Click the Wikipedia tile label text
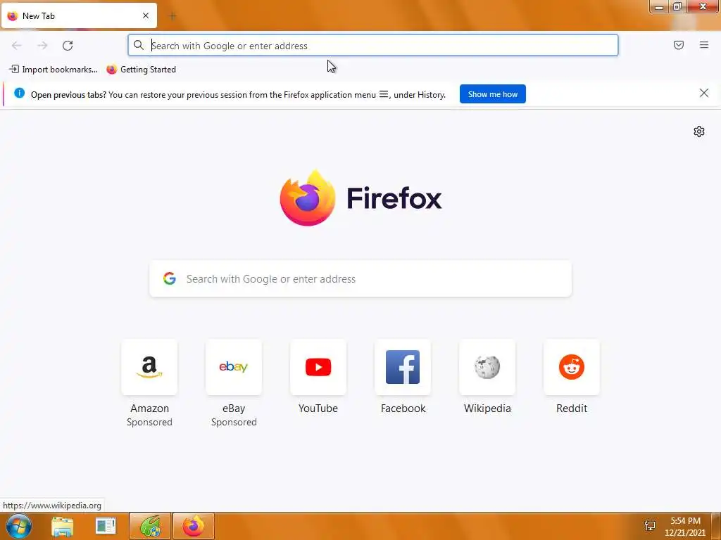This screenshot has height=540, width=721. coord(487,409)
